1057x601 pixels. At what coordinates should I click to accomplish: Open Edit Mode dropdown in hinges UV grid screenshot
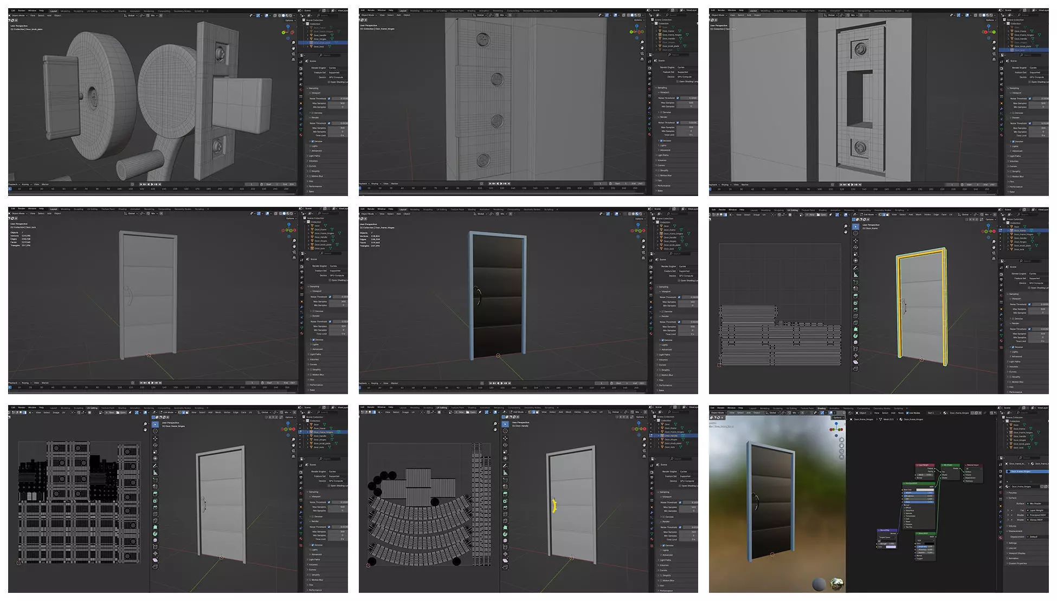(x=168, y=412)
